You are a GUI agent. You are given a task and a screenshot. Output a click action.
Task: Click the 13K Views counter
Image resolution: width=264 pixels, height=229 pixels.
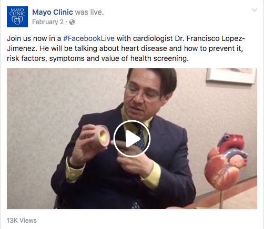click(x=22, y=220)
